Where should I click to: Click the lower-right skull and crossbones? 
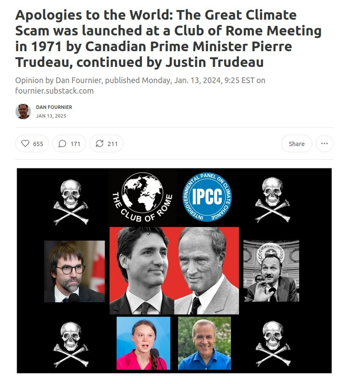pyautogui.click(x=273, y=344)
